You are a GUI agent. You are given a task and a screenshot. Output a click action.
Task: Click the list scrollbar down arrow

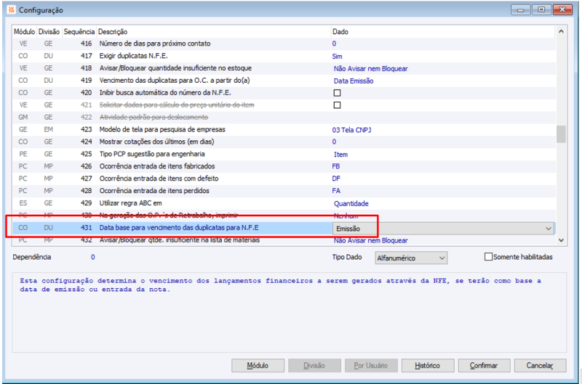[561, 240]
